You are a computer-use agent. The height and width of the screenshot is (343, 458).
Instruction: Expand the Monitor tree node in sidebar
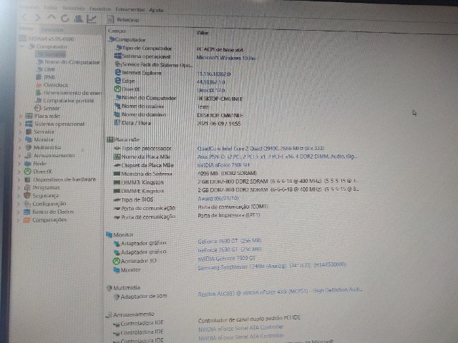point(20,140)
